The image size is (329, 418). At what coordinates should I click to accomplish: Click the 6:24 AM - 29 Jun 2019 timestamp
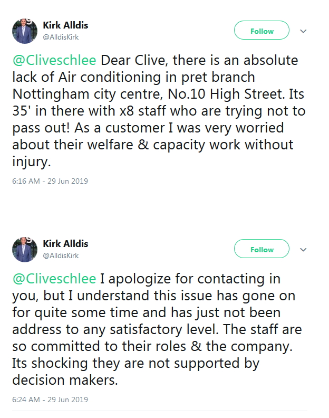point(50,400)
